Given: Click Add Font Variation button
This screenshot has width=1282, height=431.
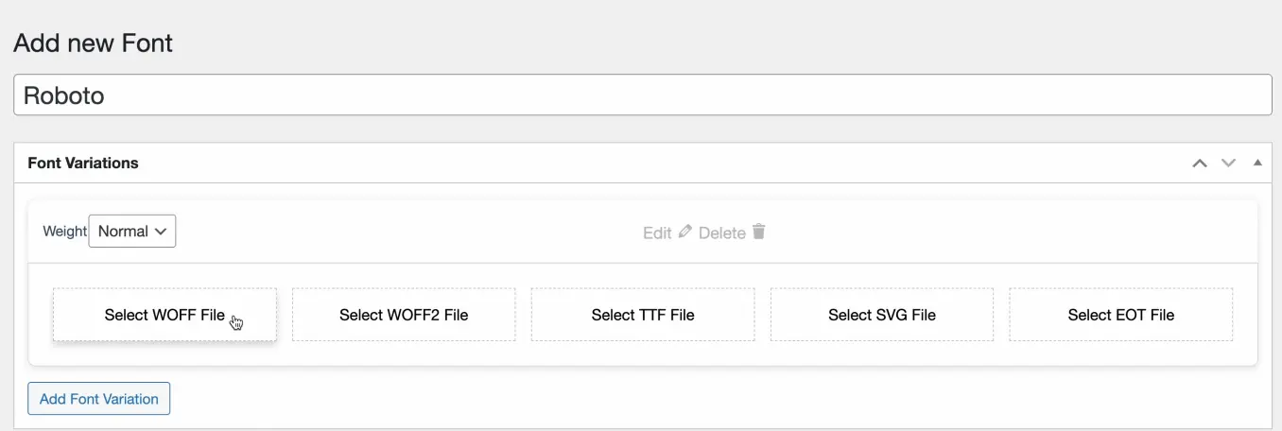Looking at the screenshot, I should tap(99, 399).
